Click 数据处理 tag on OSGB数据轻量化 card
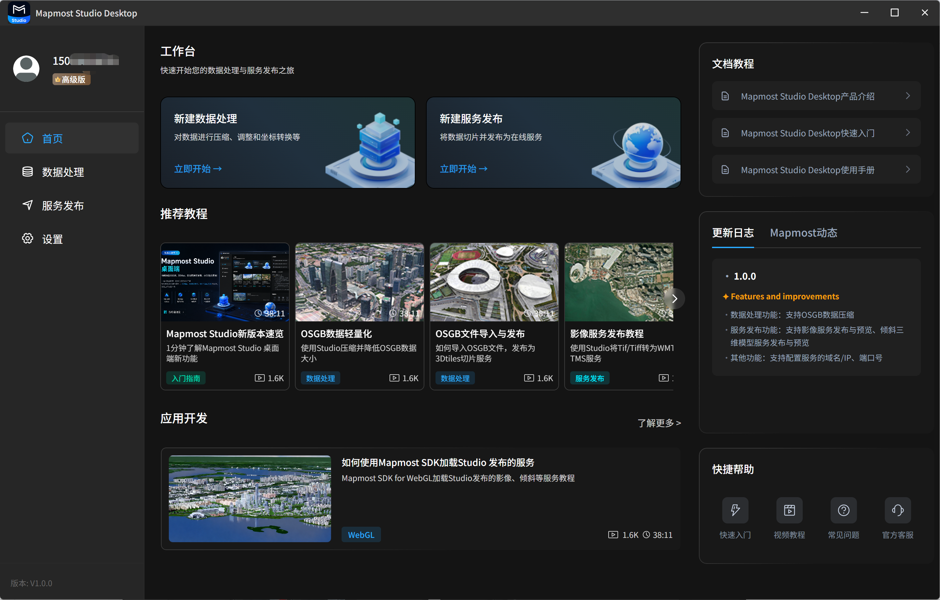Viewport: 940px width, 600px height. (321, 378)
